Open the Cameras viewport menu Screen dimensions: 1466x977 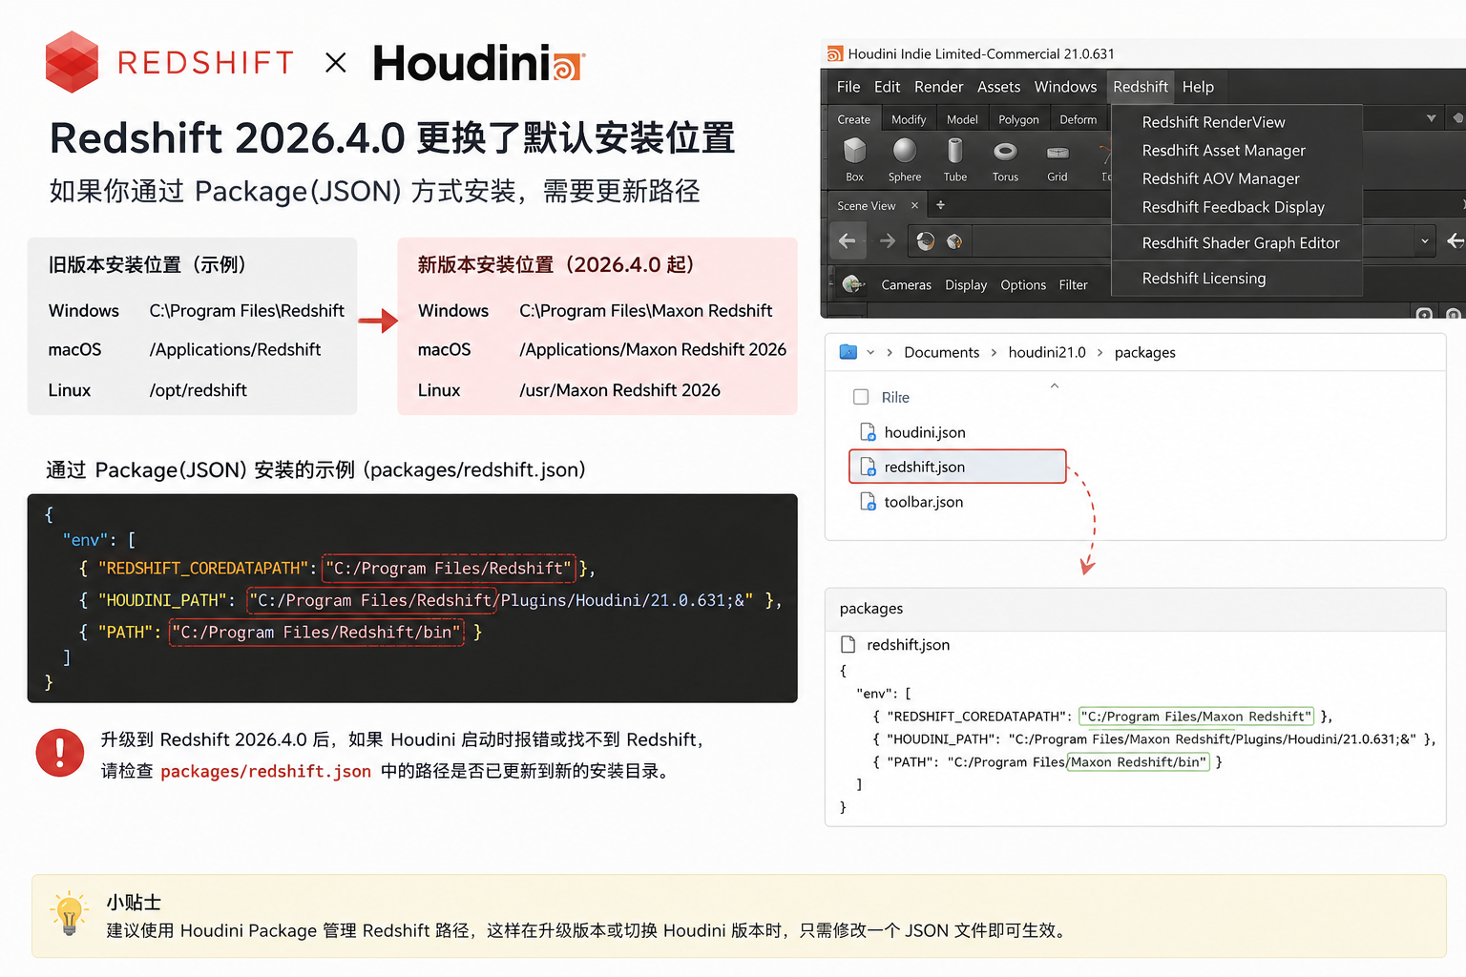click(906, 284)
